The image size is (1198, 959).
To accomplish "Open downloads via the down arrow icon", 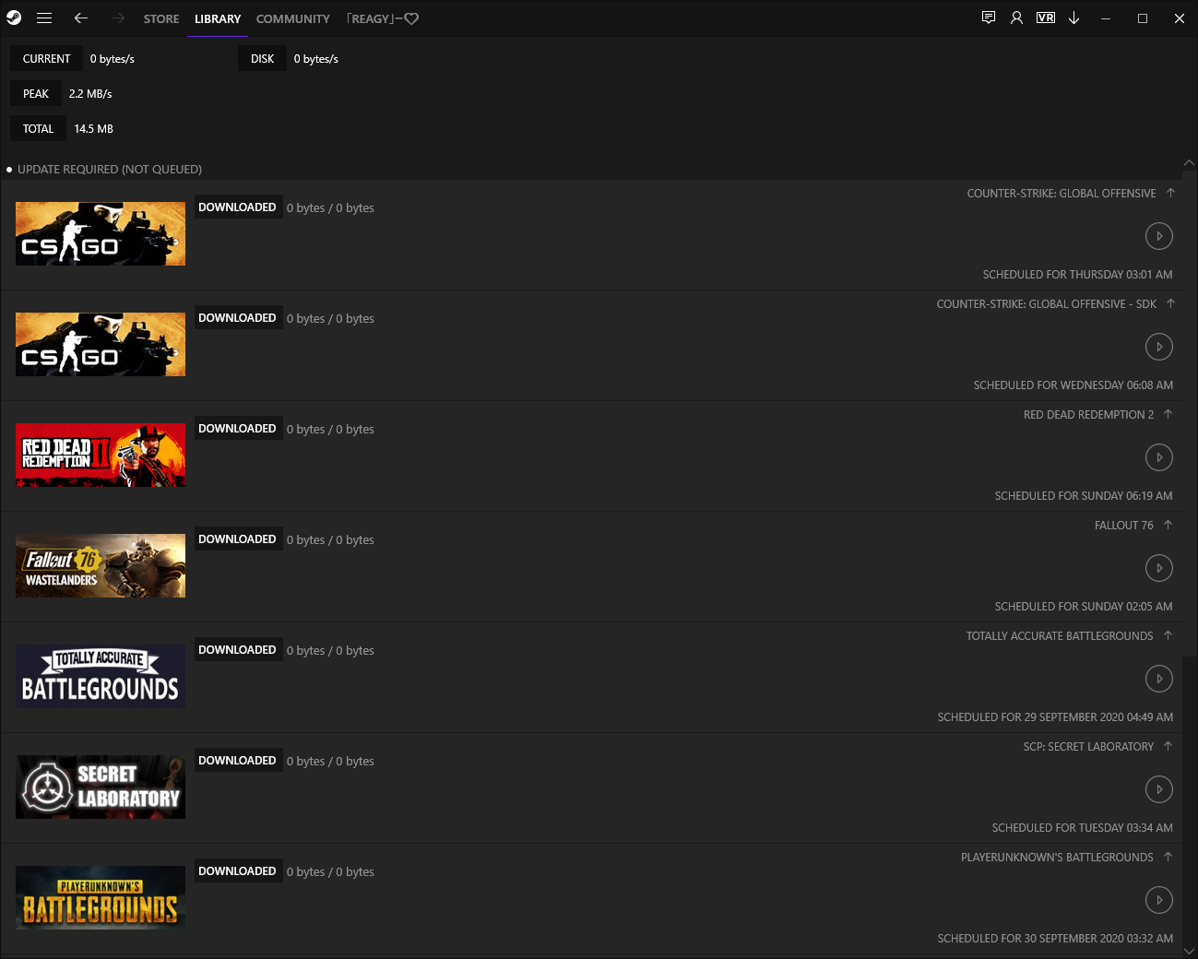I will click(1074, 18).
